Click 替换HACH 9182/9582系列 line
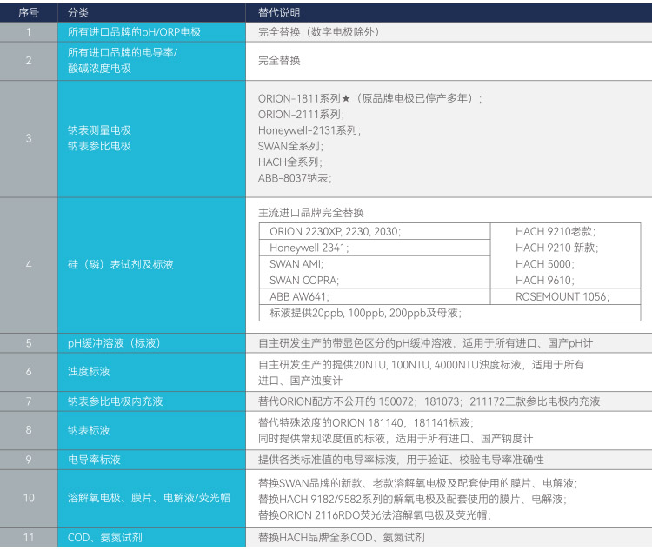The width and height of the screenshot is (652, 550). coord(412,499)
